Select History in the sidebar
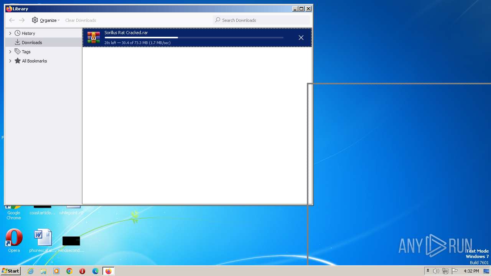The height and width of the screenshot is (276, 491). [28, 33]
